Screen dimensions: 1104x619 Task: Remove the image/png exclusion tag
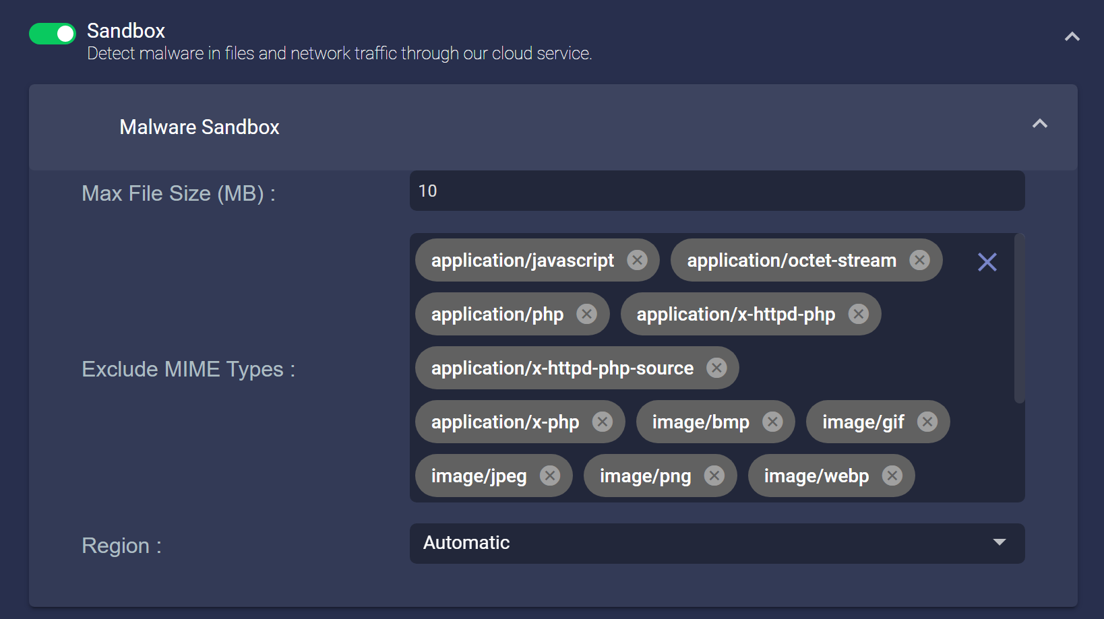(x=714, y=476)
